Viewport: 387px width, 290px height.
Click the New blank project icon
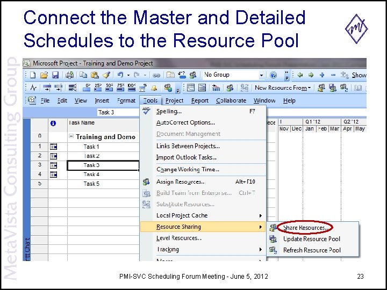33,75
